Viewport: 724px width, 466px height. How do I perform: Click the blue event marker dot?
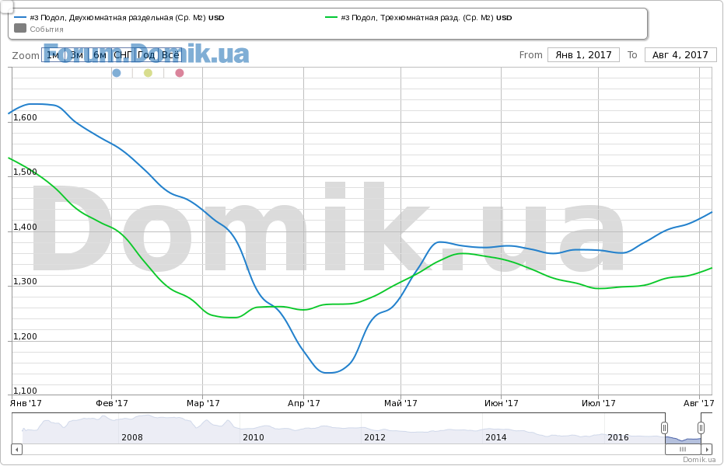coord(117,73)
